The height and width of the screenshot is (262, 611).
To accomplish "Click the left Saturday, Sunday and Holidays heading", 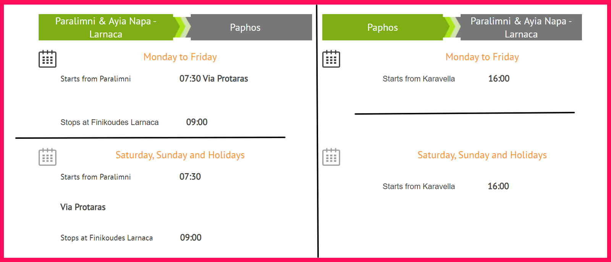I will [x=180, y=155].
